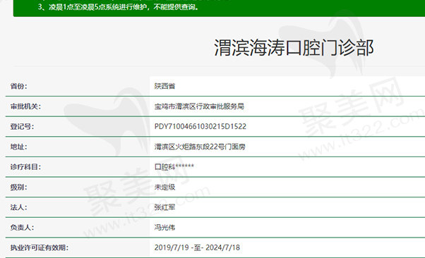Click the 省份 field label

coord(18,86)
